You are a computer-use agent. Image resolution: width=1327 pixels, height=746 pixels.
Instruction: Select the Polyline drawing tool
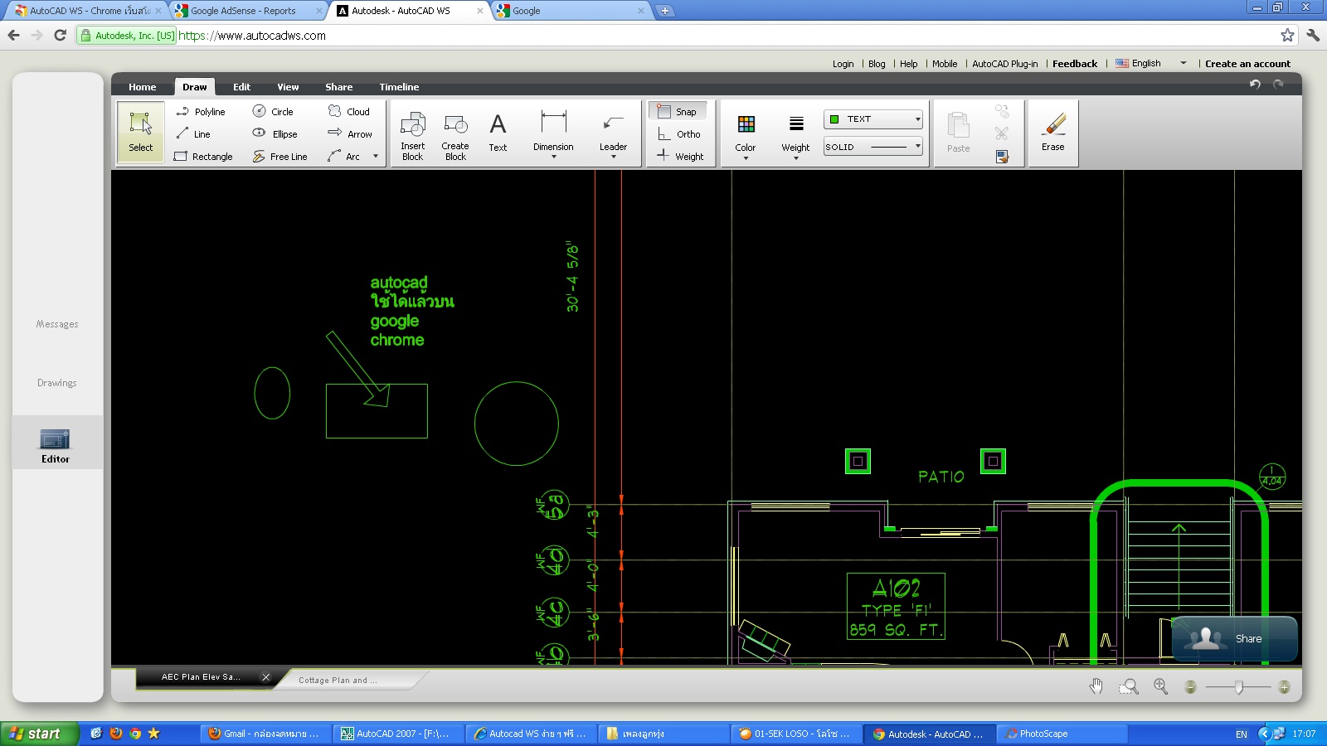click(x=202, y=111)
